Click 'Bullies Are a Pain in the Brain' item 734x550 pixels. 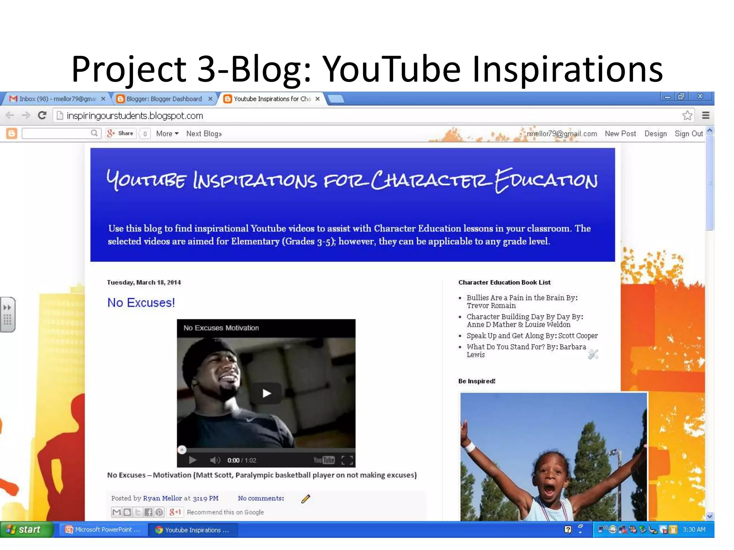522,301
